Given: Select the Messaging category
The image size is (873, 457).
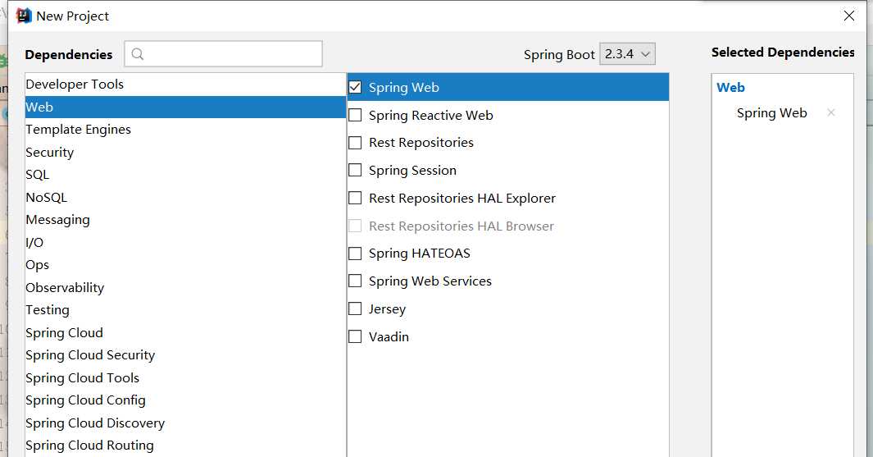Looking at the screenshot, I should click(185, 220).
